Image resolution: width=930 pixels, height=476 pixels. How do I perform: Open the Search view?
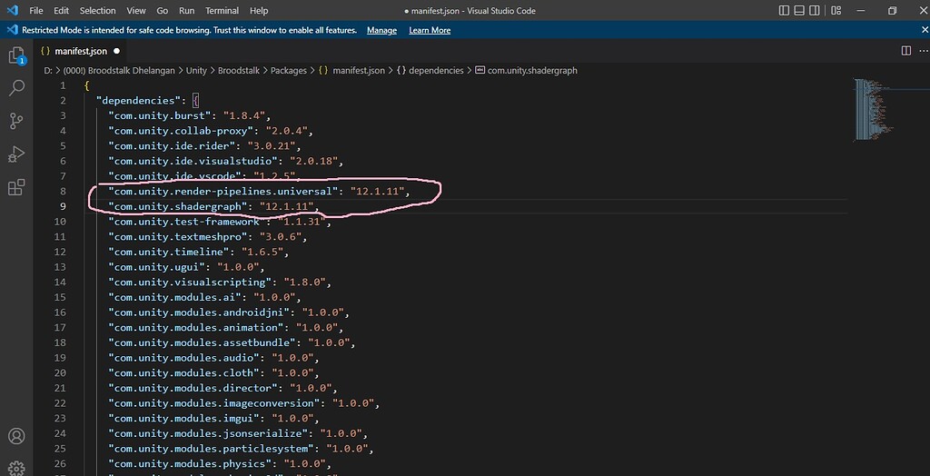click(x=16, y=88)
